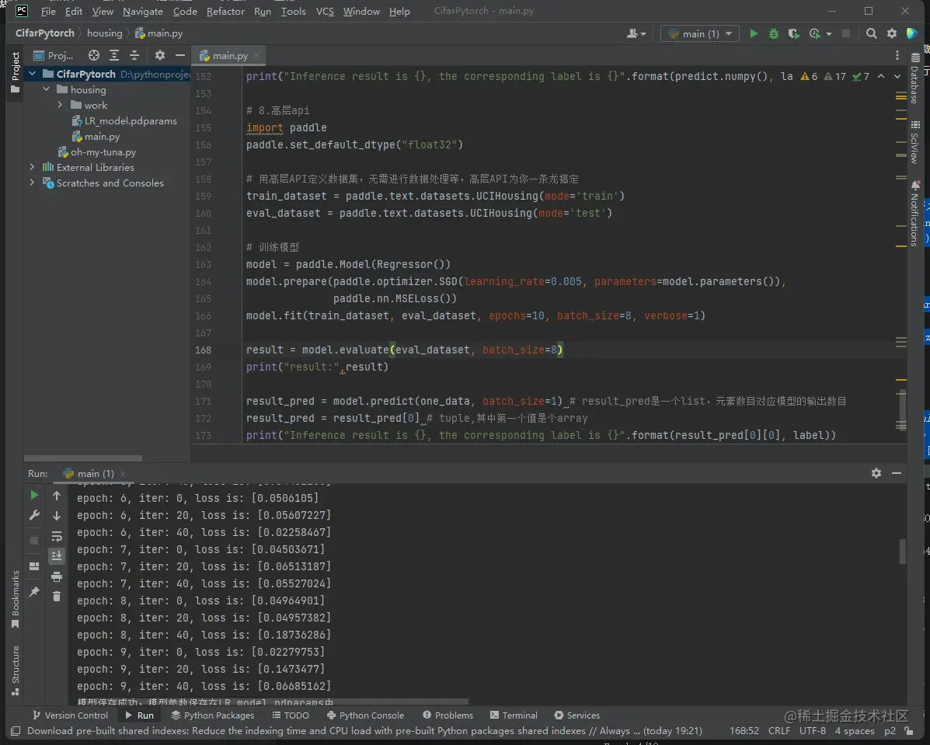Toggle scroll to end in console
Image resolution: width=930 pixels, height=745 pixels.
click(x=57, y=555)
